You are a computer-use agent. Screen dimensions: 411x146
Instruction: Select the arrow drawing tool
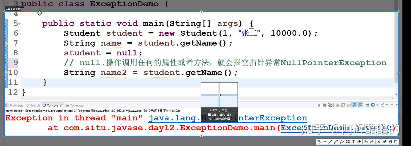(x=330, y=142)
